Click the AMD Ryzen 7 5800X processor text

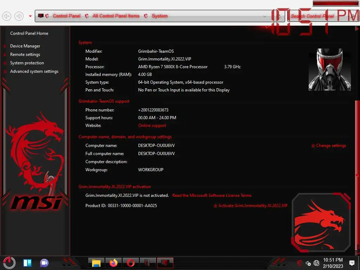click(x=173, y=67)
